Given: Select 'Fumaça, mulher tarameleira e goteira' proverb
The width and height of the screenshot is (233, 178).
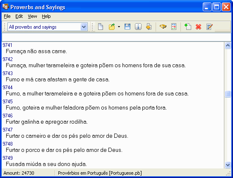Looking at the screenshot, I should (96, 66).
